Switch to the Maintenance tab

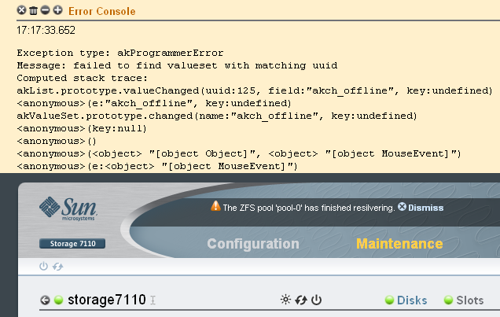[399, 244]
